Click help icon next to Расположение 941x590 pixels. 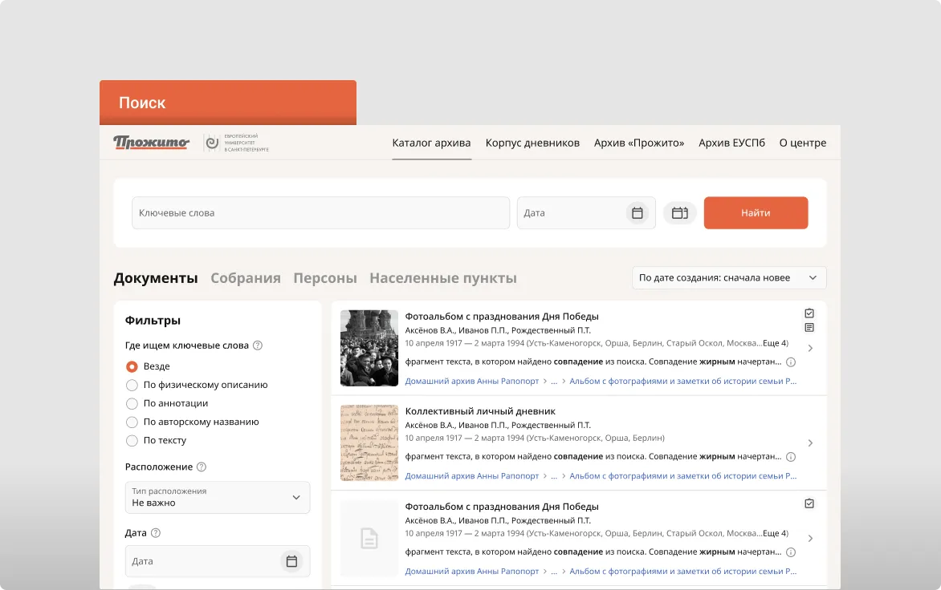coord(202,467)
